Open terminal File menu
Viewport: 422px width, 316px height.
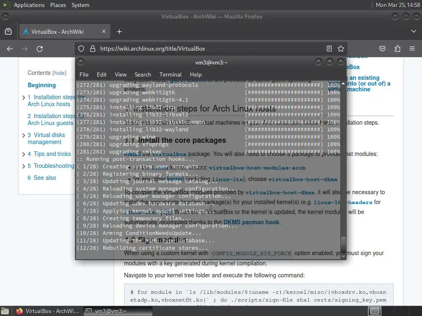(84, 74)
